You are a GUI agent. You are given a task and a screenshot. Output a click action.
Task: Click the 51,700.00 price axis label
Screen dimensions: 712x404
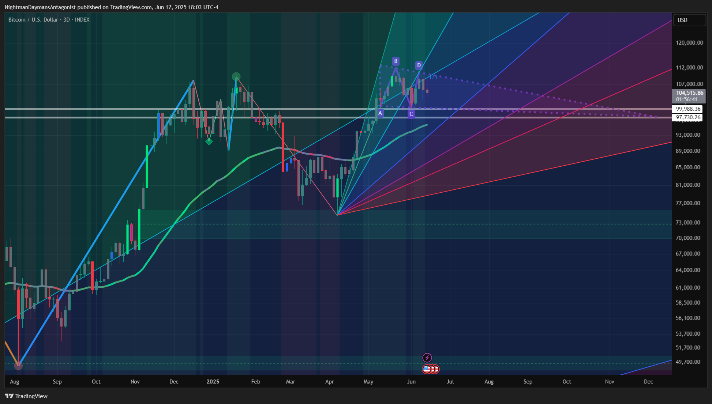point(688,348)
